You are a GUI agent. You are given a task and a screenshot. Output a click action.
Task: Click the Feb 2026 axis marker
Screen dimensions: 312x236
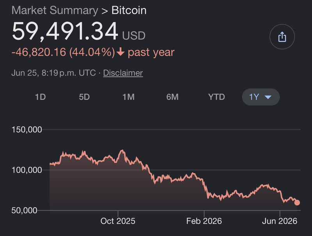click(x=204, y=221)
